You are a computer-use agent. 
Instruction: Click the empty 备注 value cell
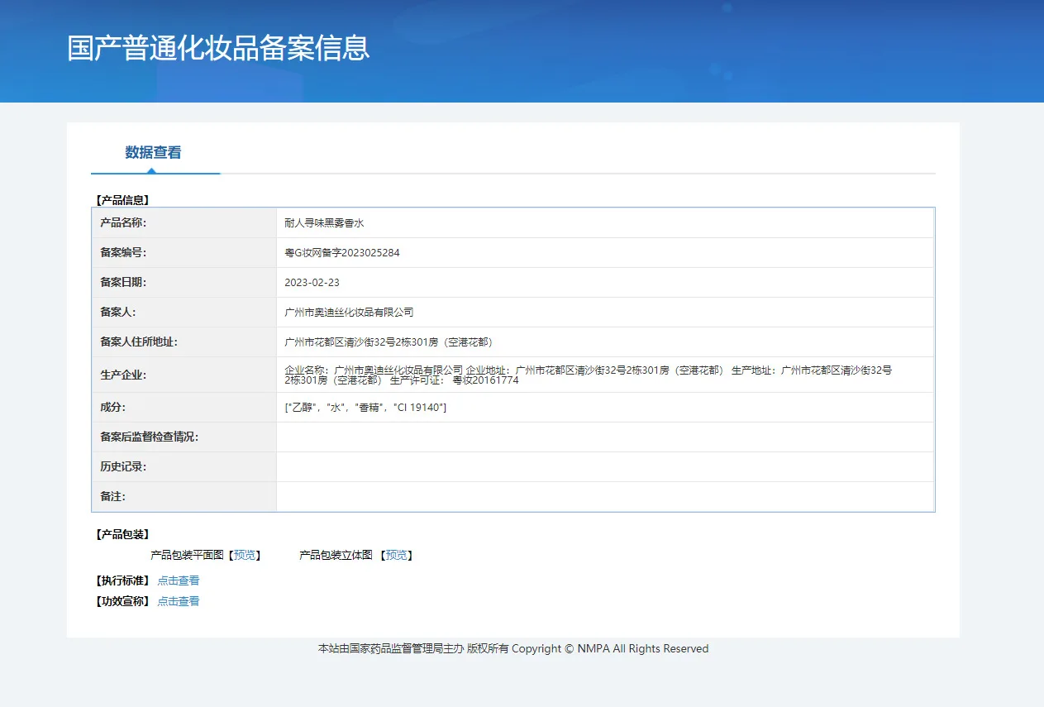604,496
